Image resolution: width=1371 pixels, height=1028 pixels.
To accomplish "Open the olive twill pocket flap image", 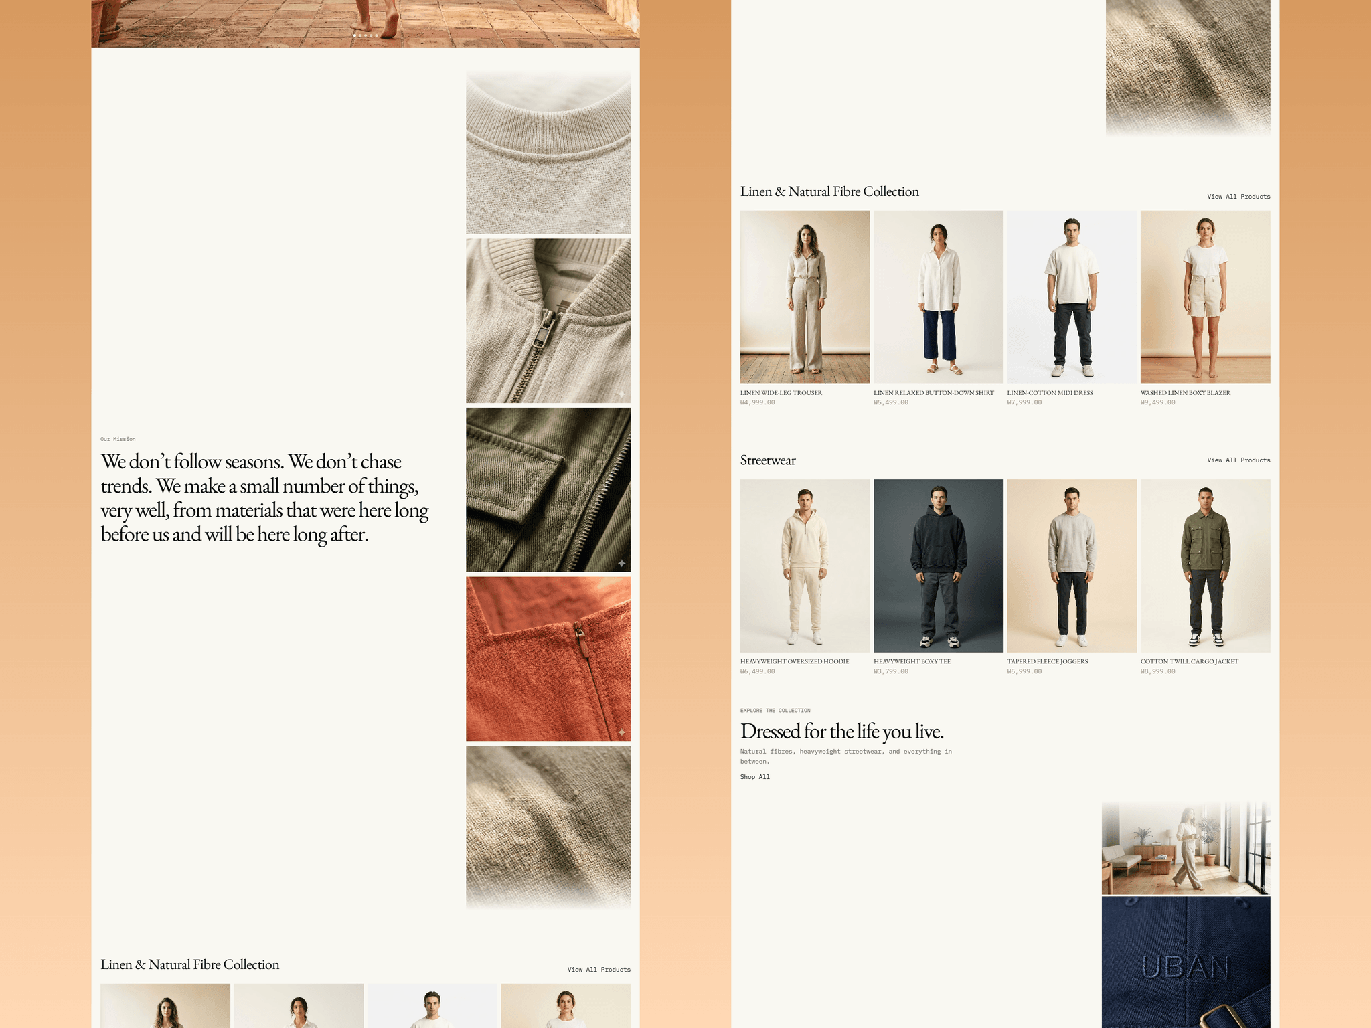I will click(548, 490).
